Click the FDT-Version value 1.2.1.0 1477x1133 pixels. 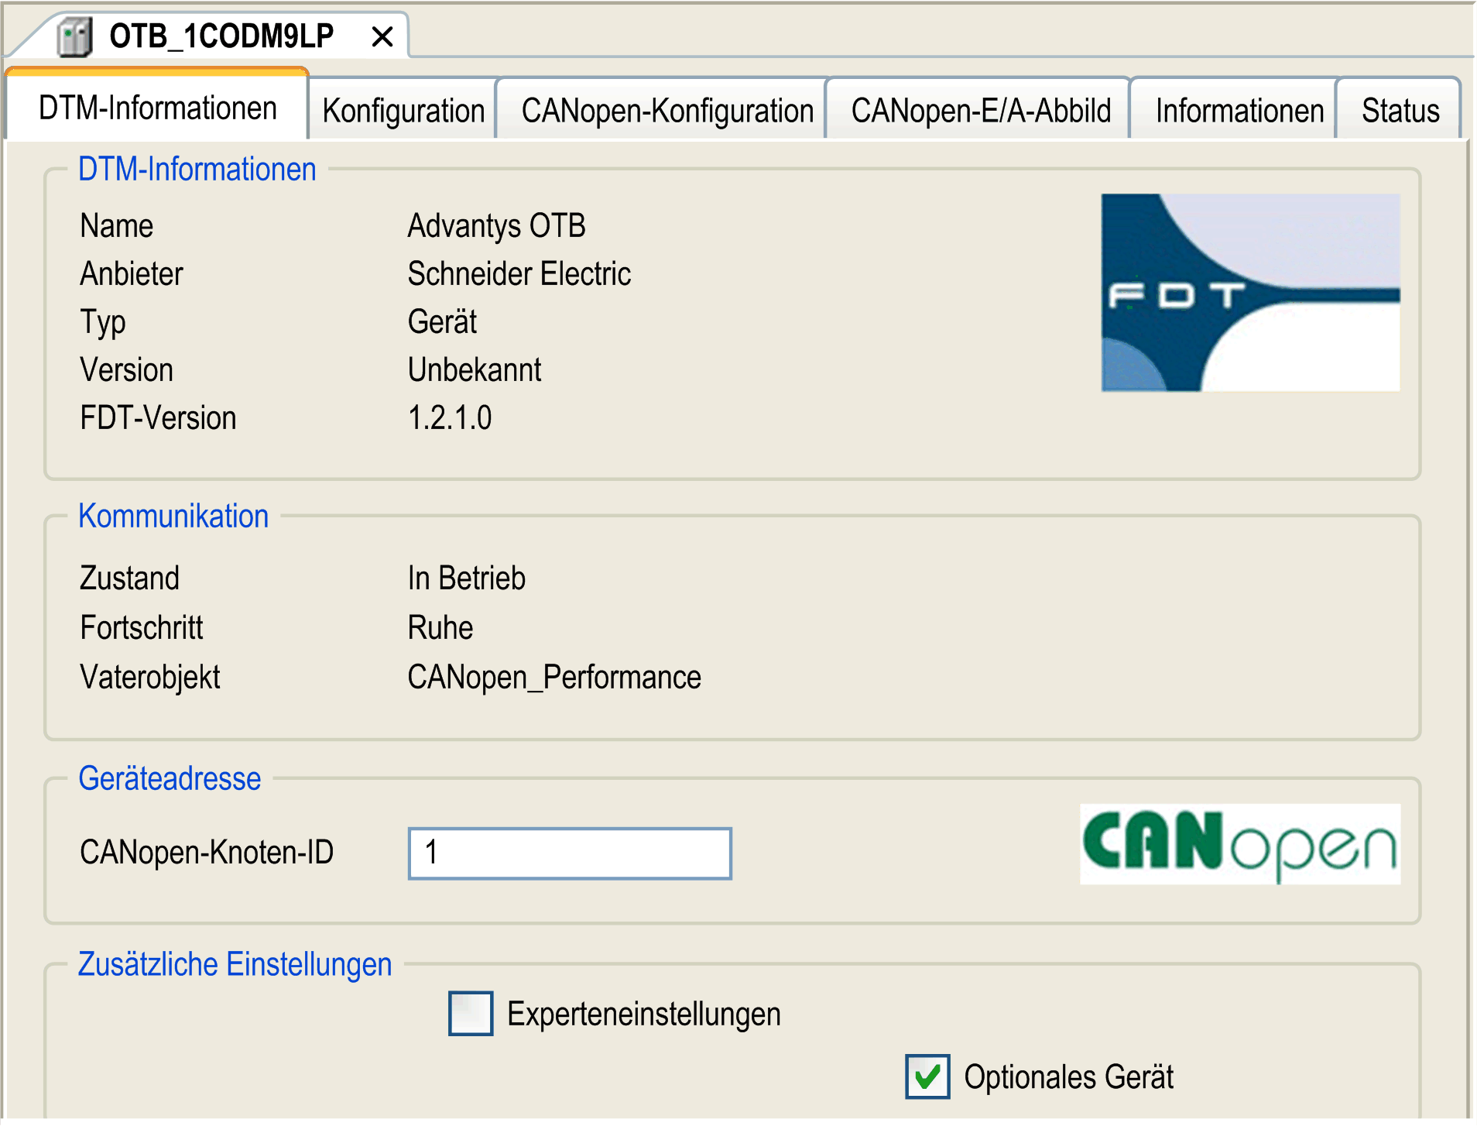(x=450, y=418)
